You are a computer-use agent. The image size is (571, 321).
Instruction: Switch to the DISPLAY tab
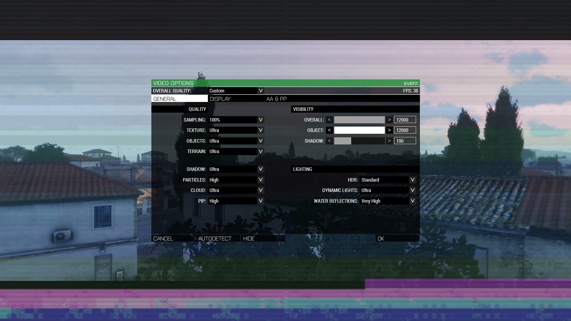[x=236, y=99]
